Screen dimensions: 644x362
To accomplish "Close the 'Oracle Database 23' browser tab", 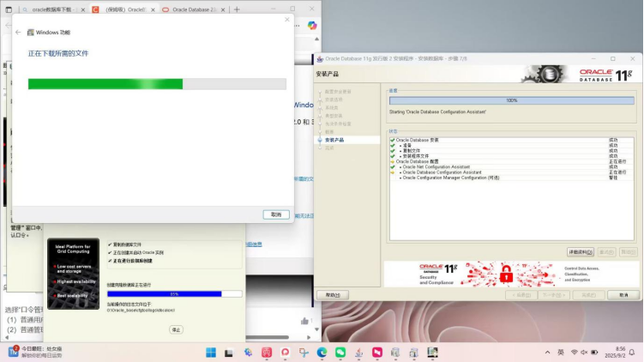I will coord(223,9).
